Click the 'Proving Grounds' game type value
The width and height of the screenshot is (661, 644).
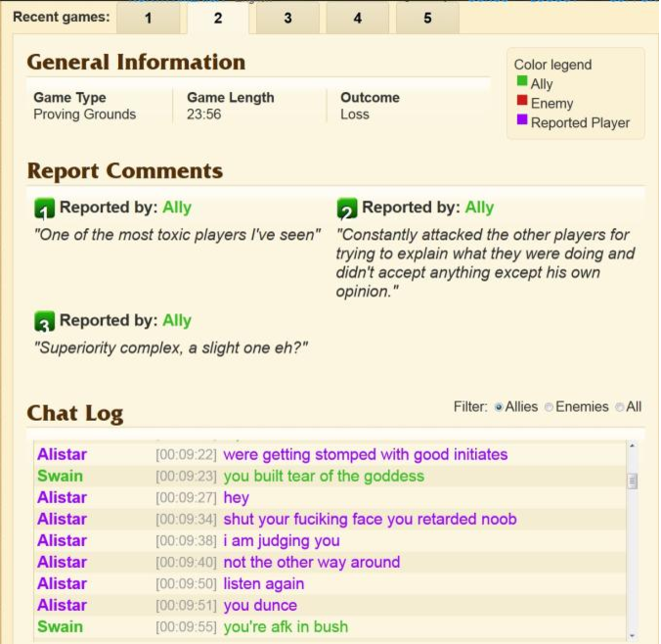85,115
